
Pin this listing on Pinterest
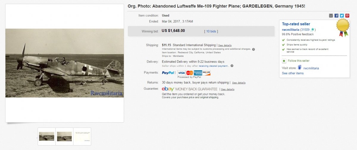pos(347,16)
